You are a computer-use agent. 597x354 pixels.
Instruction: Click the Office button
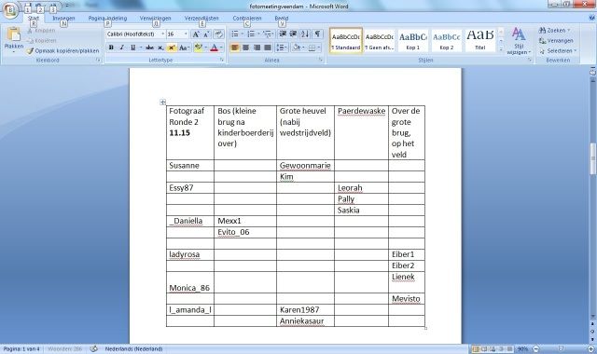(x=10, y=10)
